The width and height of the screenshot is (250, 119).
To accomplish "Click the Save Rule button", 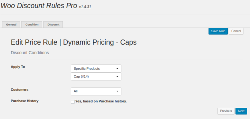I will click(218, 31).
